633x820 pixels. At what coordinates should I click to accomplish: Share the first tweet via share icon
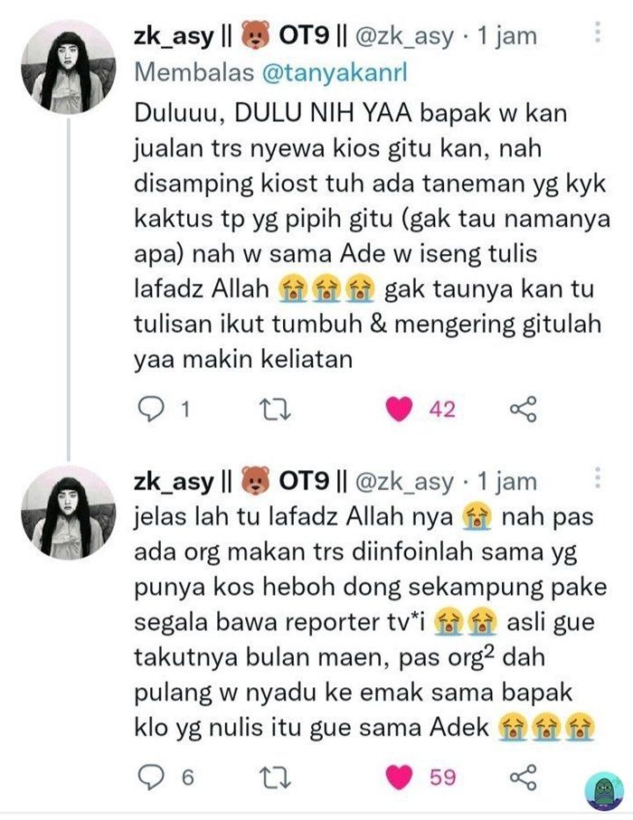pyautogui.click(x=524, y=409)
